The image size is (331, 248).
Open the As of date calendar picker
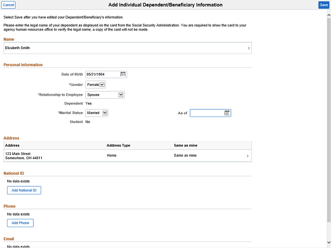coord(227,113)
